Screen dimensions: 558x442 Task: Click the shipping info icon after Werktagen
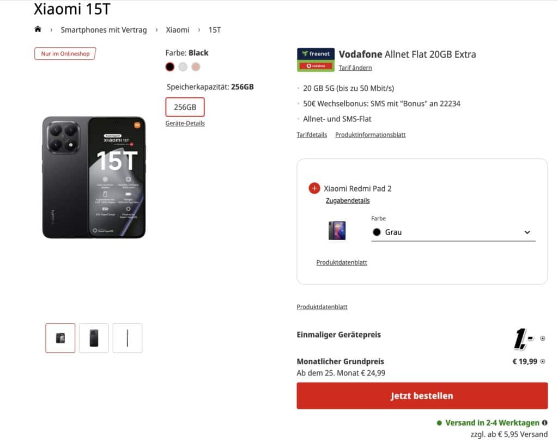point(545,423)
